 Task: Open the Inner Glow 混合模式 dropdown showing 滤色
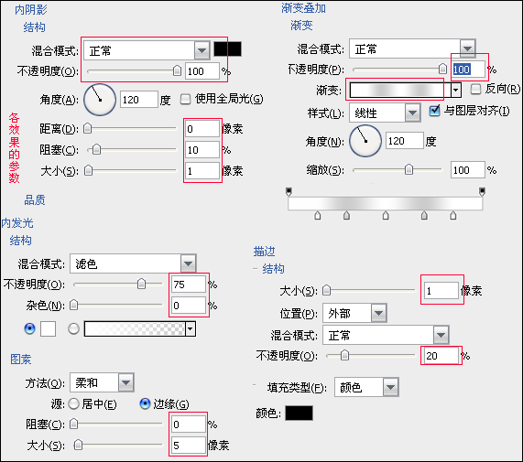133,263
